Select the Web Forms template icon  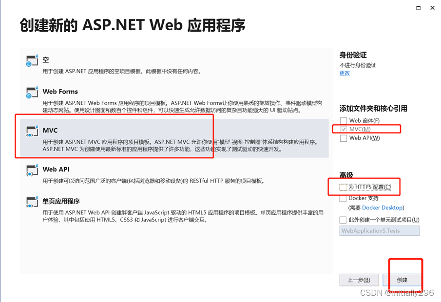[x=32, y=93]
